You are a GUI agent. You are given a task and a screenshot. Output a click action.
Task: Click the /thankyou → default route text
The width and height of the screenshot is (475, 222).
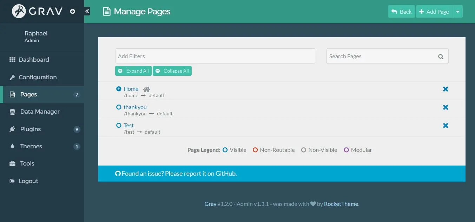[x=148, y=114]
